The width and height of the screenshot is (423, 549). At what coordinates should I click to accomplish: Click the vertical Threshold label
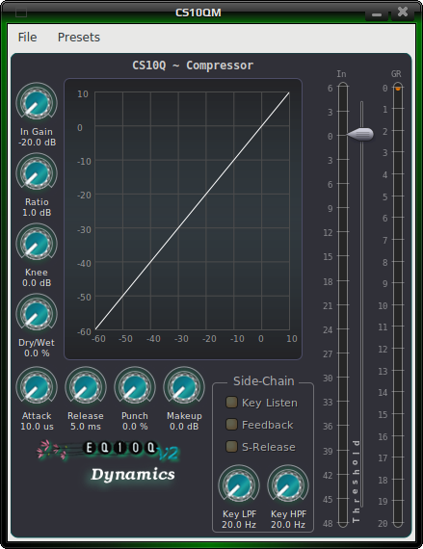click(357, 481)
